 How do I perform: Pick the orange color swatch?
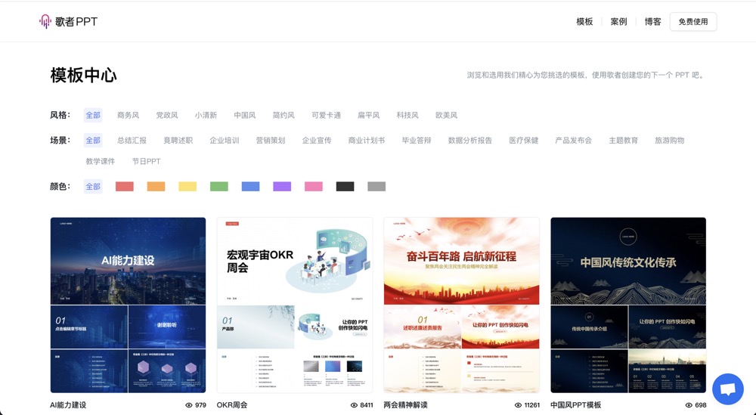point(156,187)
